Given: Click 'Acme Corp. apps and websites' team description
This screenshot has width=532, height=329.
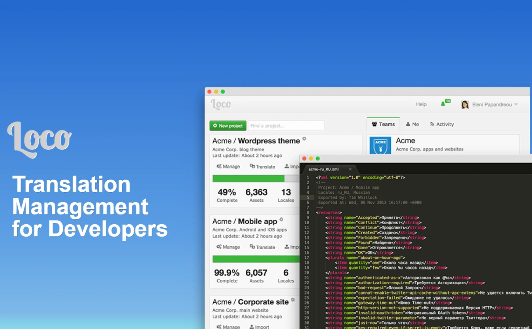Looking at the screenshot, I should (430, 149).
